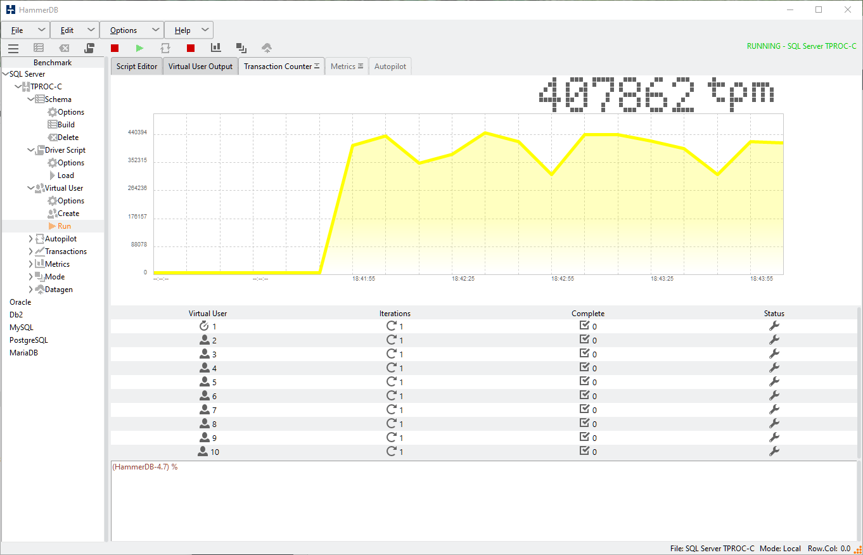Click the Complete checkbox for virtual user 7
Screen dimensions: 863x555
pos(585,409)
